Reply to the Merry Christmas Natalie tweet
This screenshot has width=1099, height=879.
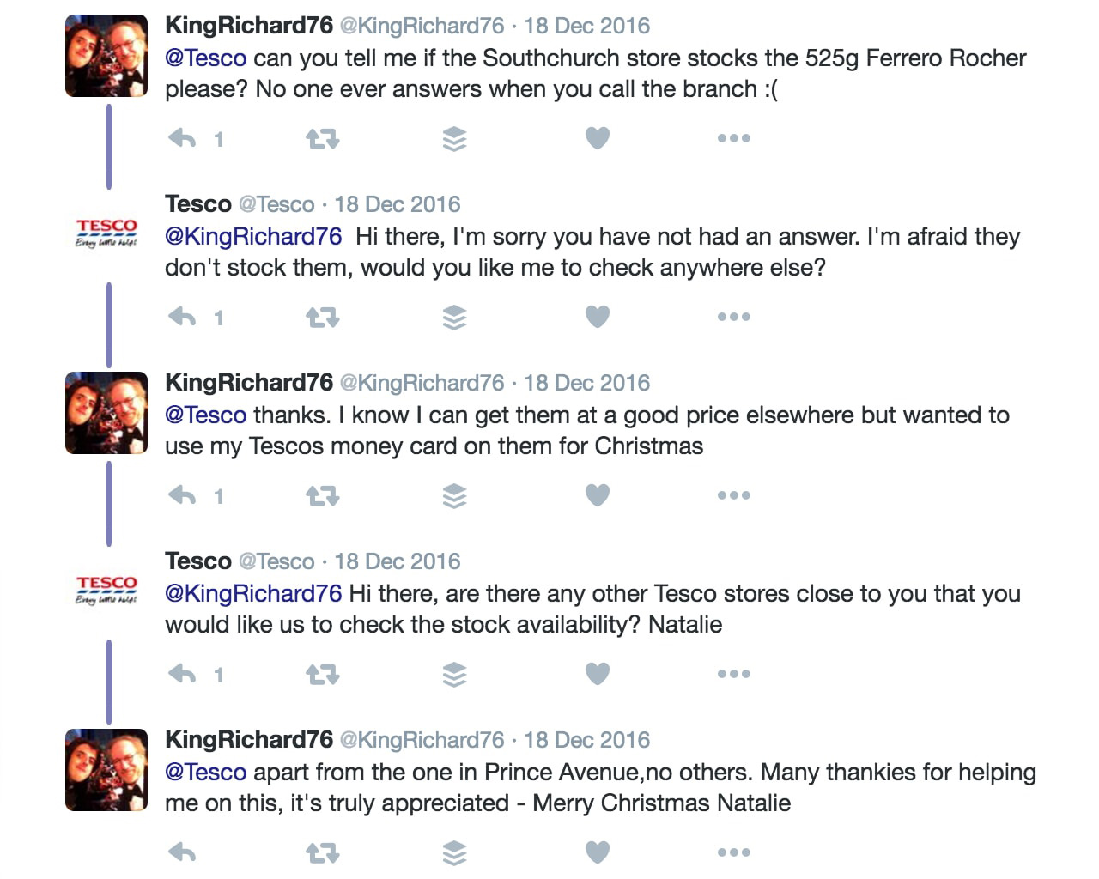(183, 852)
